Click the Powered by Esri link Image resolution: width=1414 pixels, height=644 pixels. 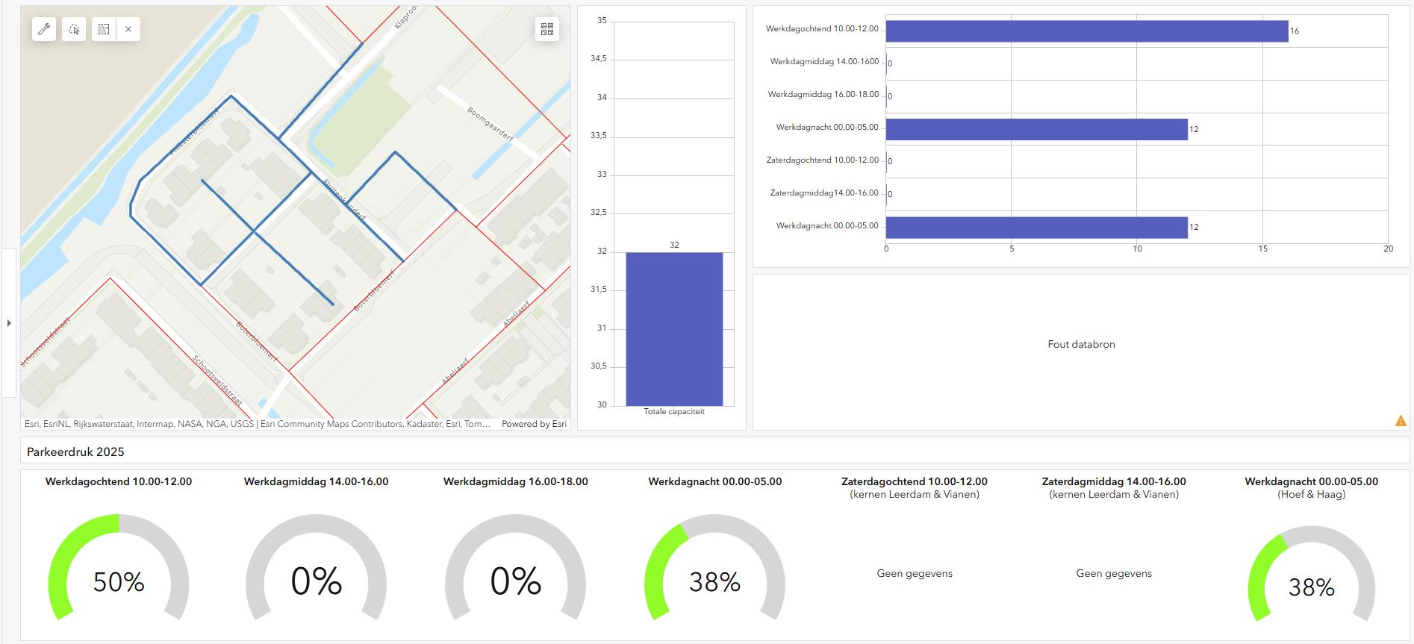click(534, 424)
